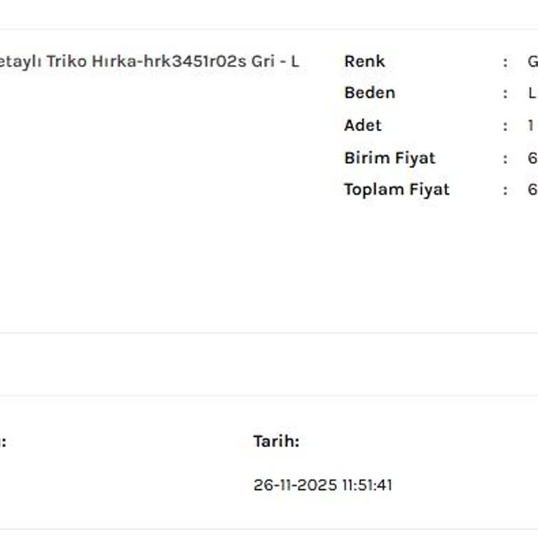Image resolution: width=538 pixels, height=538 pixels.
Task: Click the colon separator after Adet
Action: (x=505, y=126)
